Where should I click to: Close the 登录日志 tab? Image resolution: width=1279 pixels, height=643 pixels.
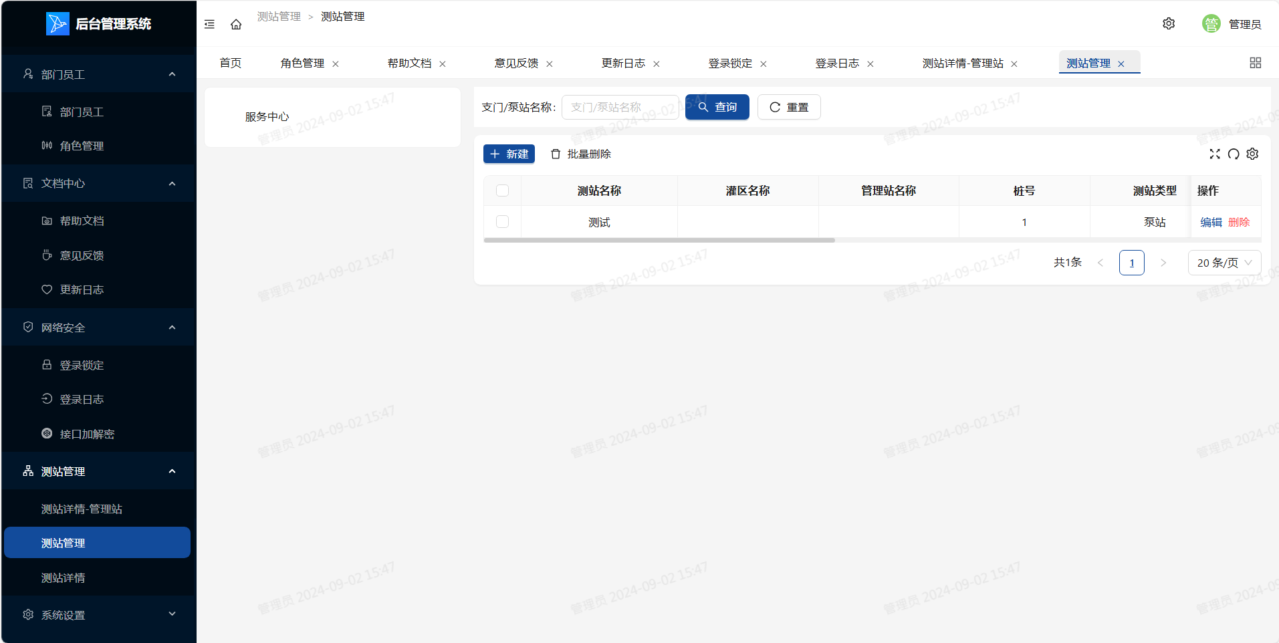(870, 64)
